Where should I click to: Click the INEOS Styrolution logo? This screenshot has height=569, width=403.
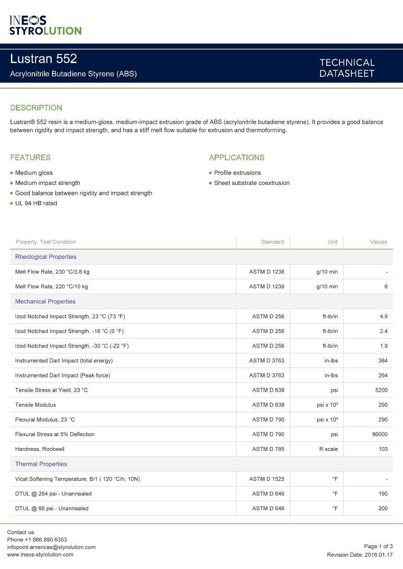46,25
